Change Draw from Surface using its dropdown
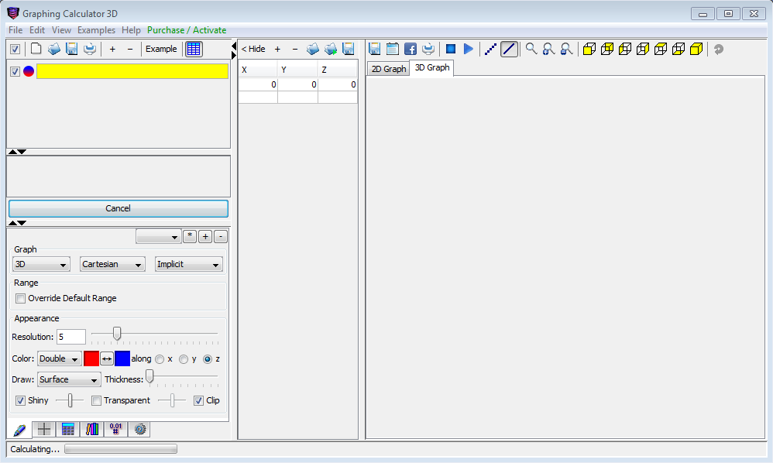The width and height of the screenshot is (773, 463). tap(68, 379)
